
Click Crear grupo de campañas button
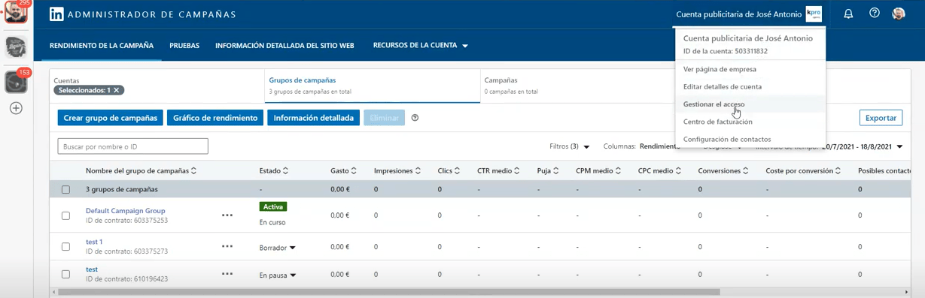[110, 118]
